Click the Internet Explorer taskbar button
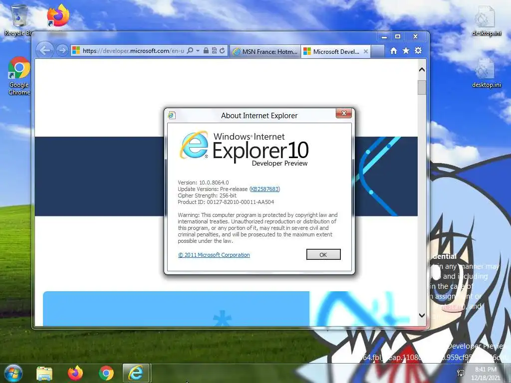 (x=136, y=373)
